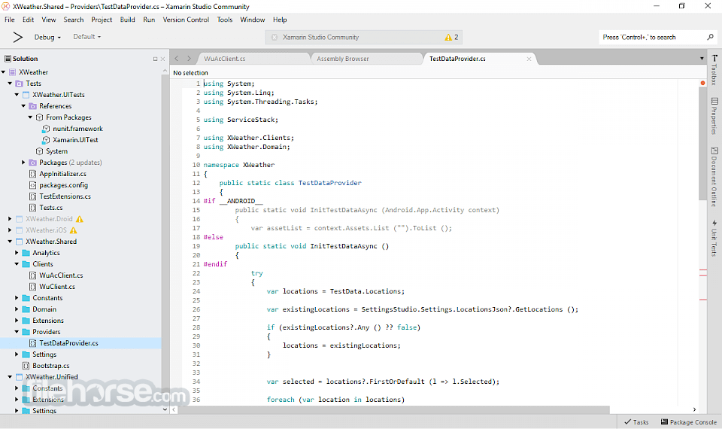
Task: Open the Unit Tests side panel
Action: click(x=714, y=239)
